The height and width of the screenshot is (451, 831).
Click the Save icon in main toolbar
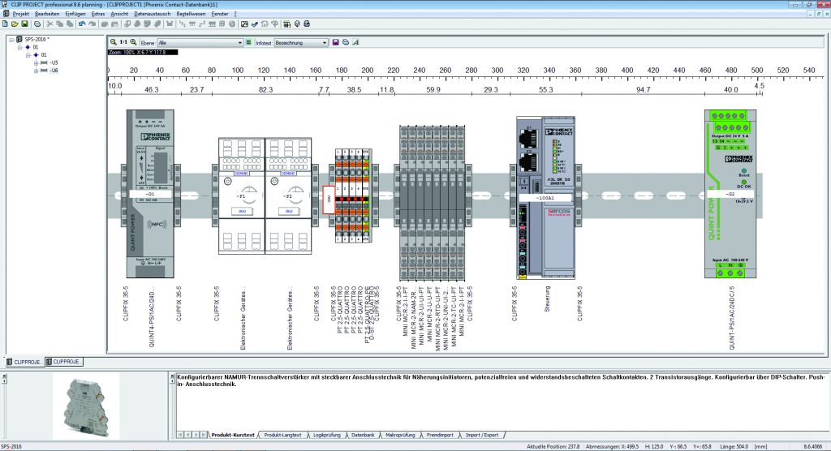tap(24, 24)
